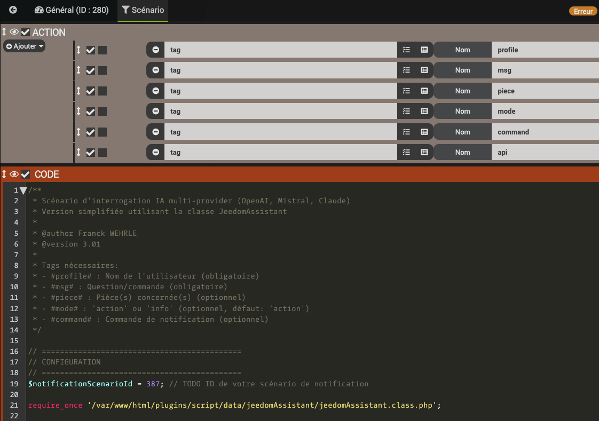The image size is (599, 421).
Task: Toggle the eye icon of CODE block
Action: (x=14, y=174)
